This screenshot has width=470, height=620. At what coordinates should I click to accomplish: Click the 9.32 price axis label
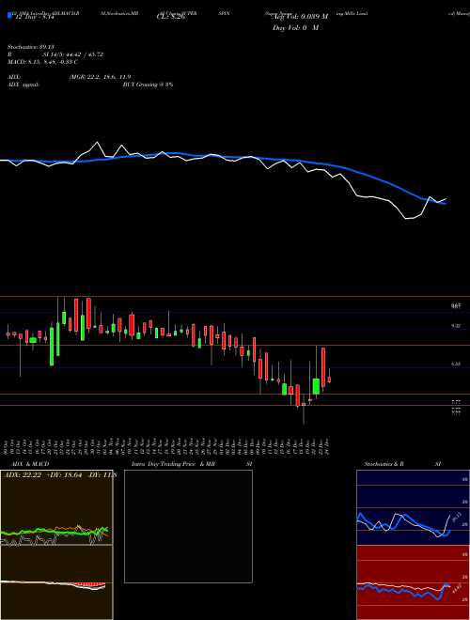(456, 326)
